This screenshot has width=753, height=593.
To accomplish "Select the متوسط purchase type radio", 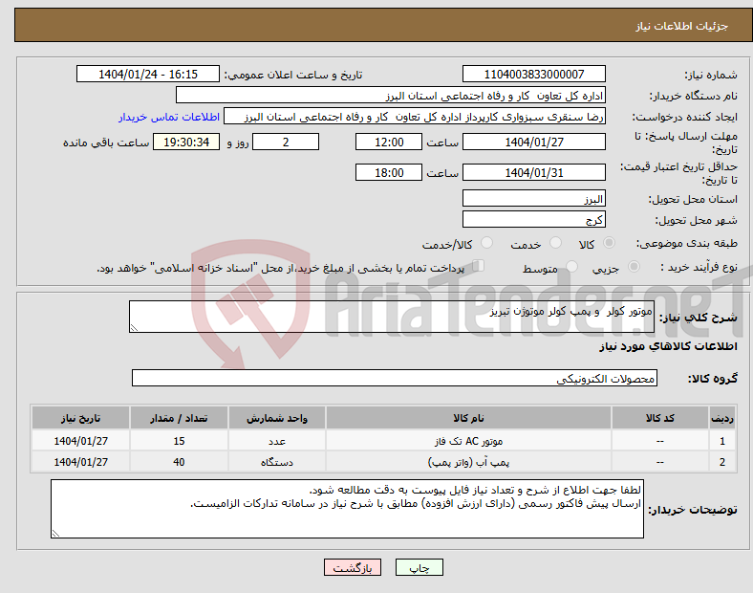I will coord(571,267).
